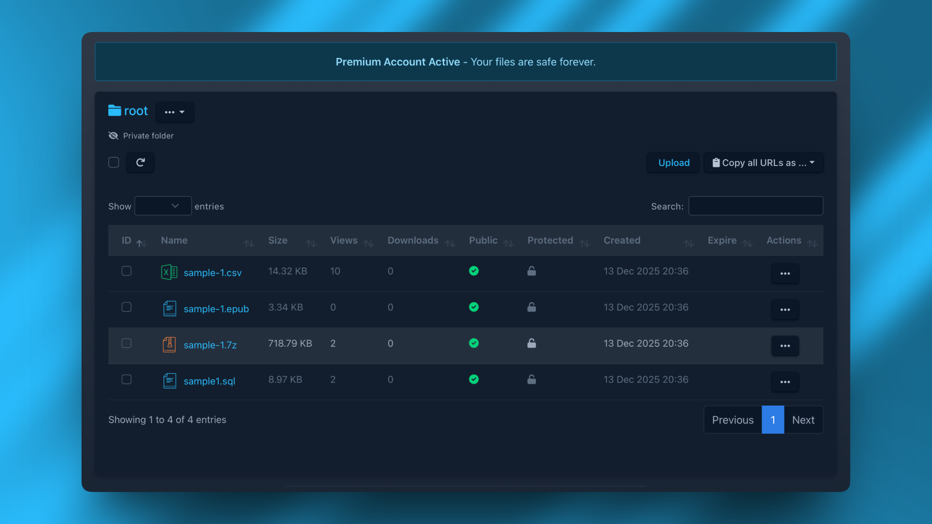Image resolution: width=932 pixels, height=524 pixels.
Task: Toggle the private folder visibility icon
Action: (113, 135)
